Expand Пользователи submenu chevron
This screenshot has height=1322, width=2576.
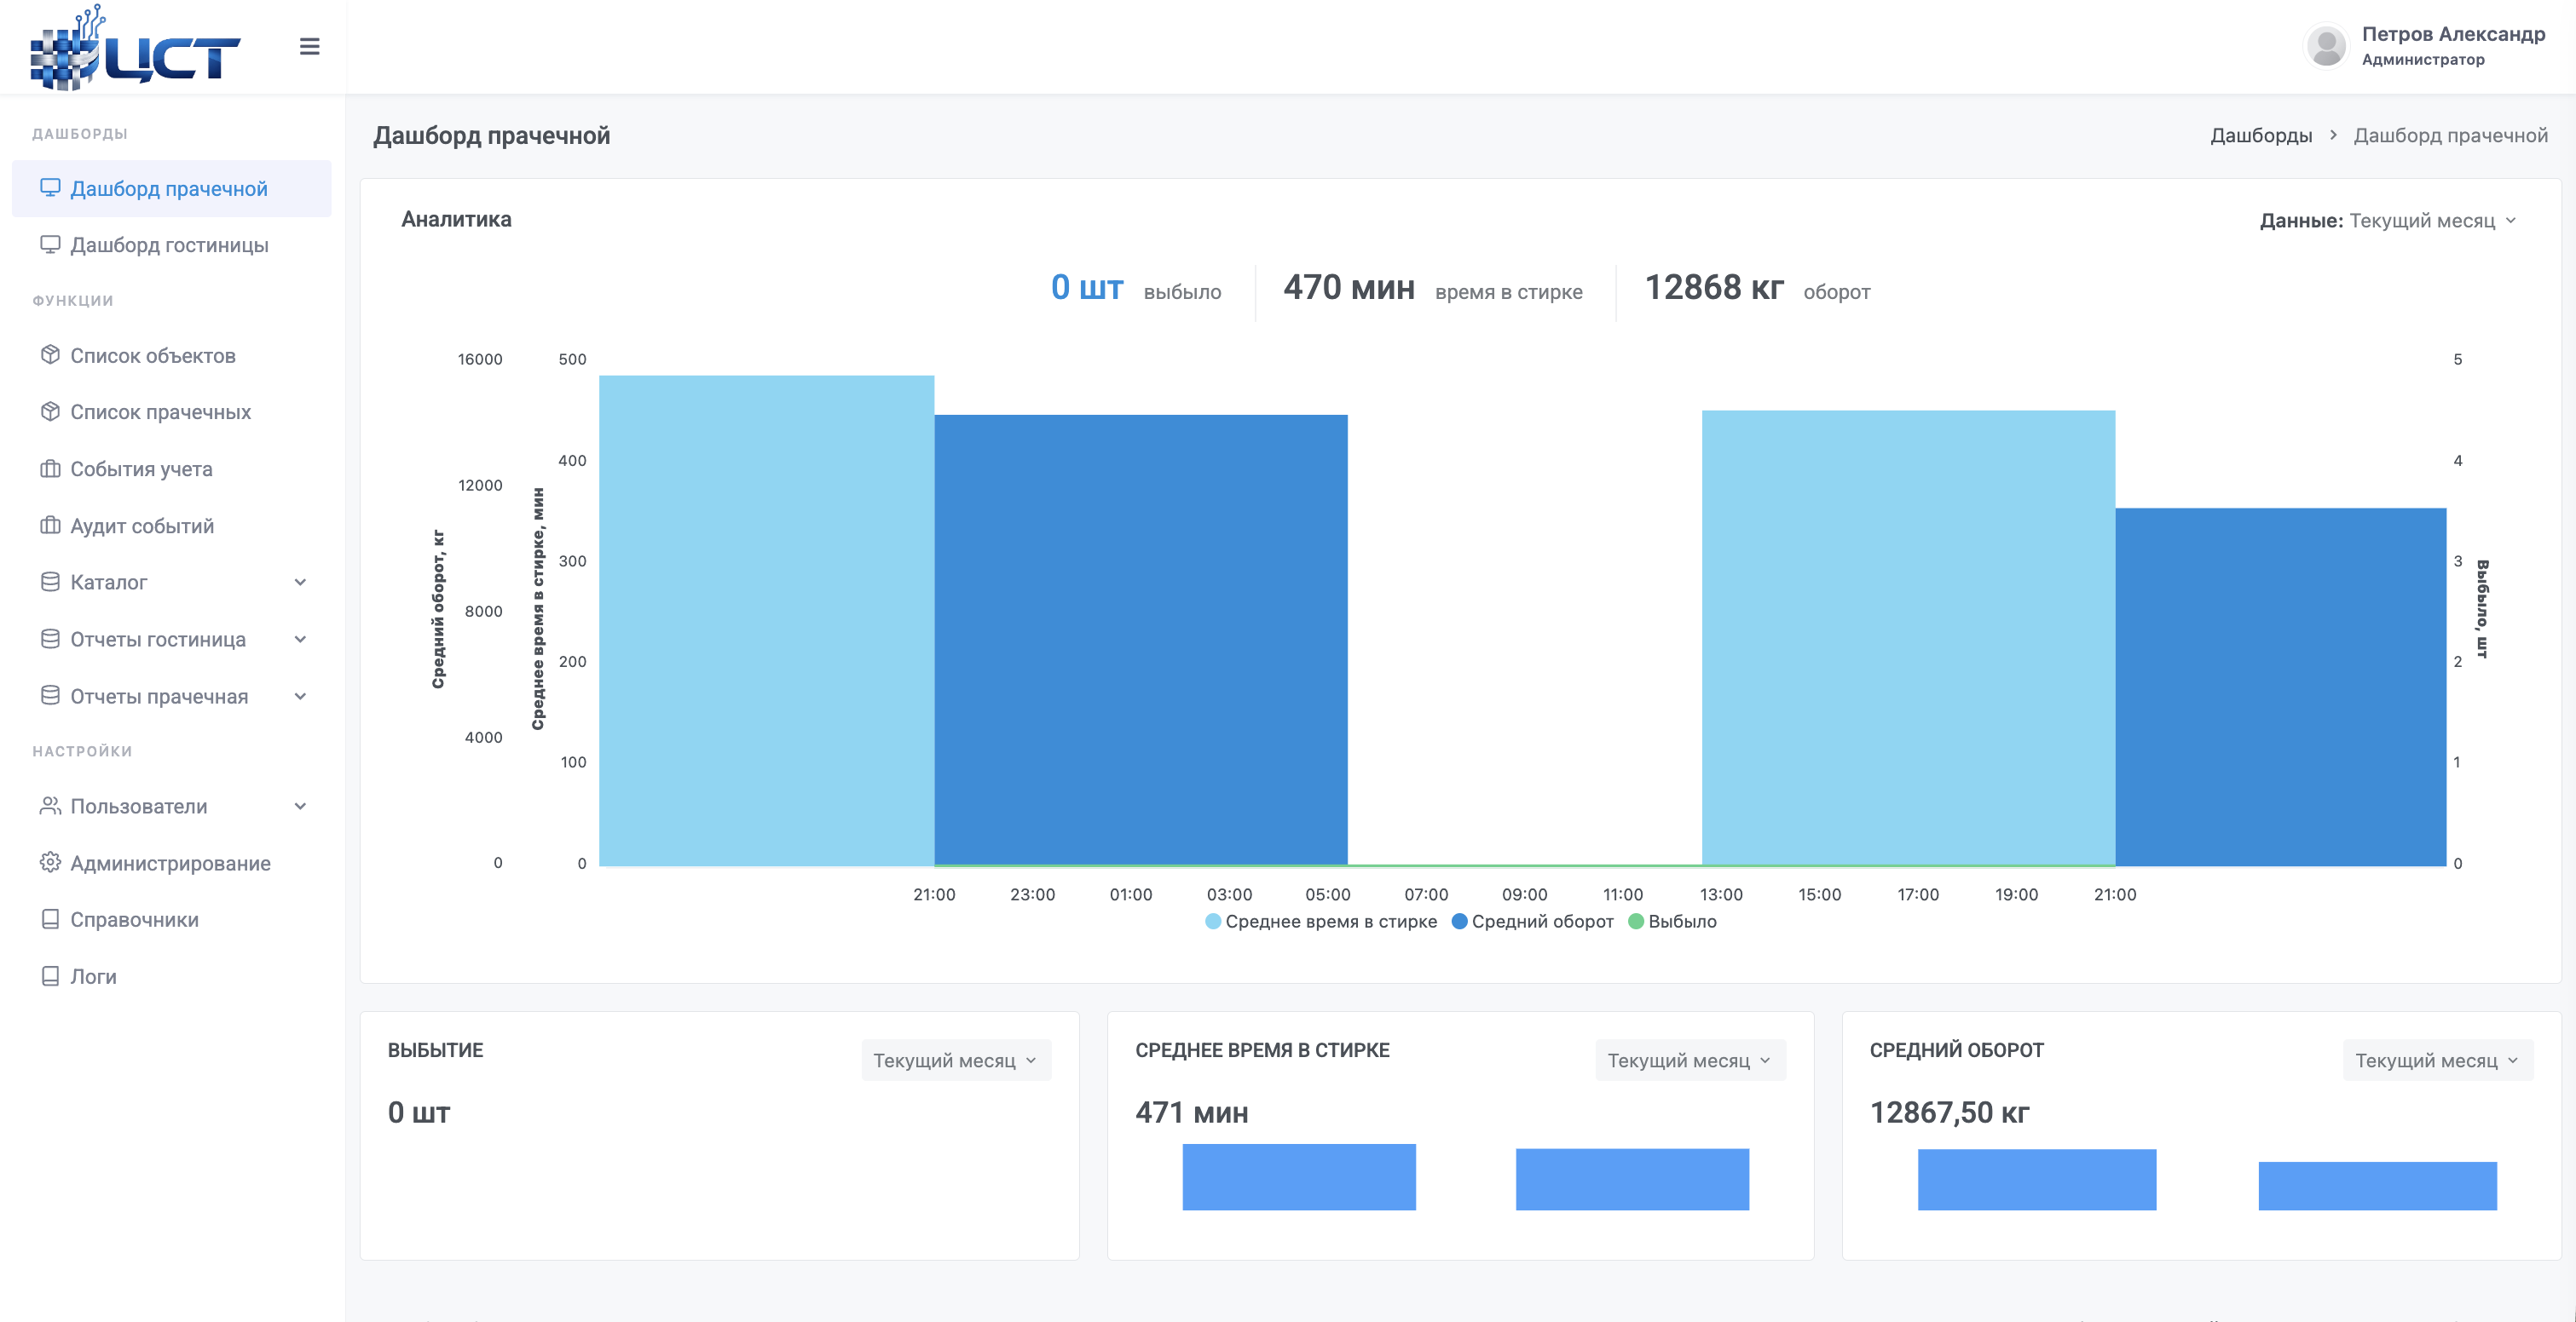pyautogui.click(x=300, y=807)
